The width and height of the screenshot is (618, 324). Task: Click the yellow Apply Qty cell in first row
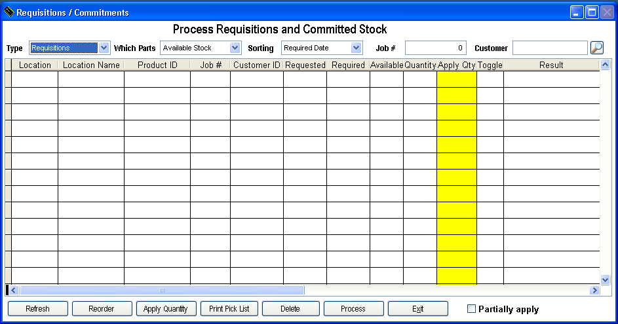456,79
